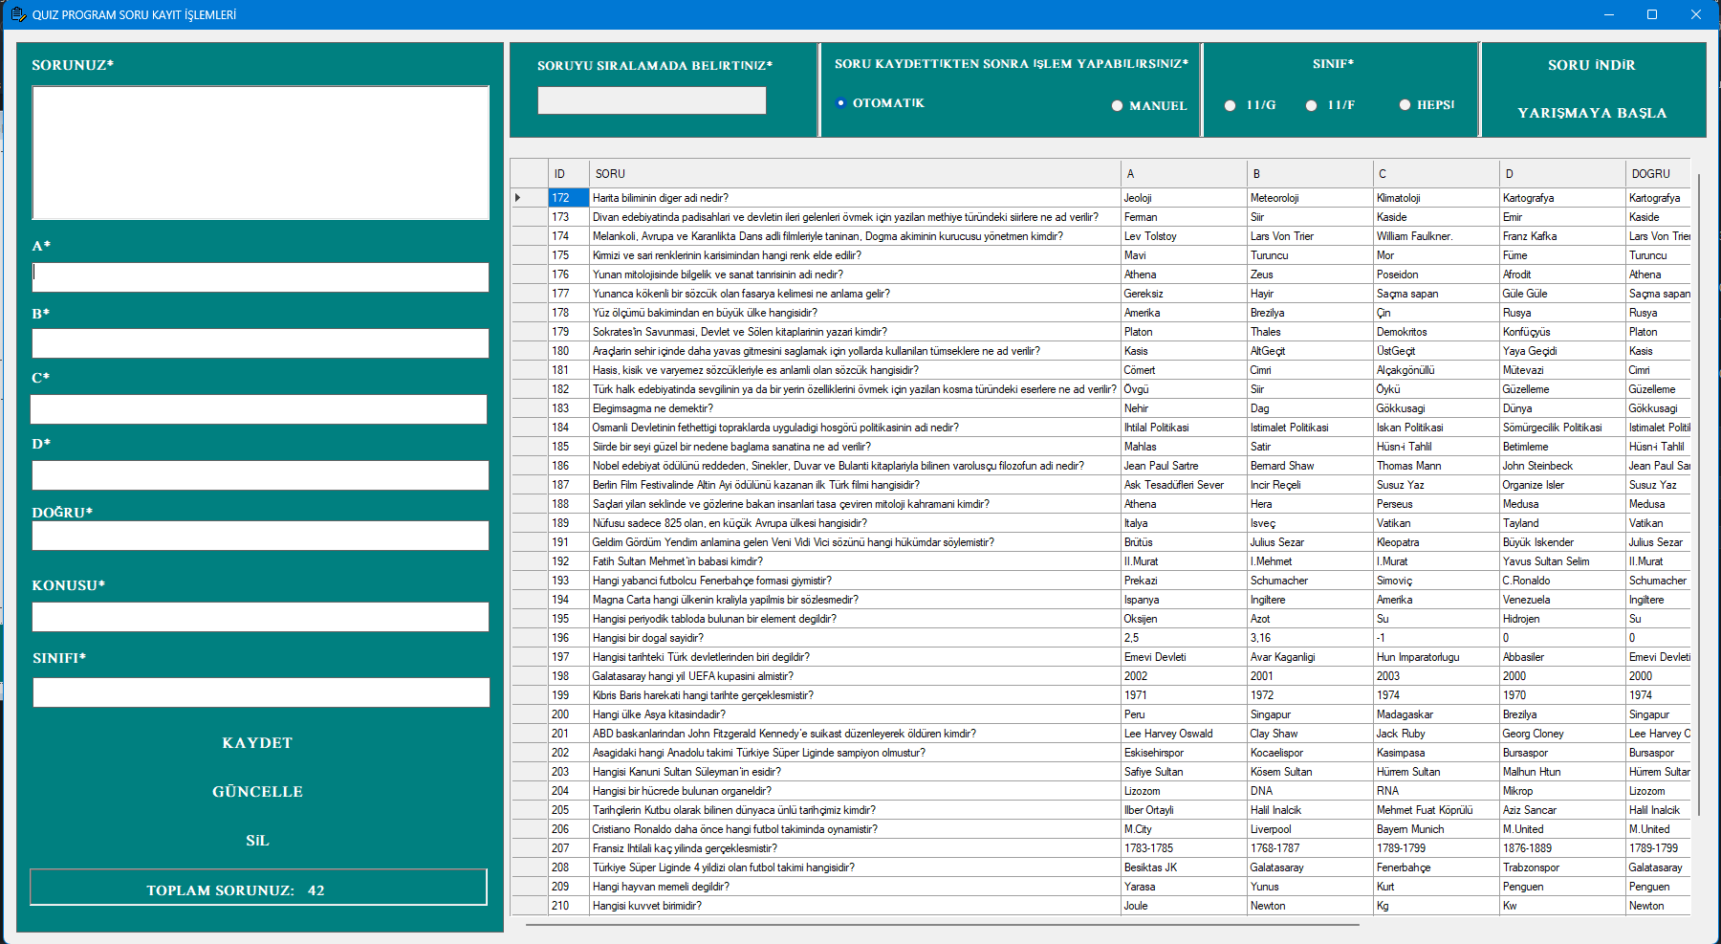The image size is (1721, 944).
Task: Click the 'John Steinbeck' answer cell
Action: (x=1562, y=466)
